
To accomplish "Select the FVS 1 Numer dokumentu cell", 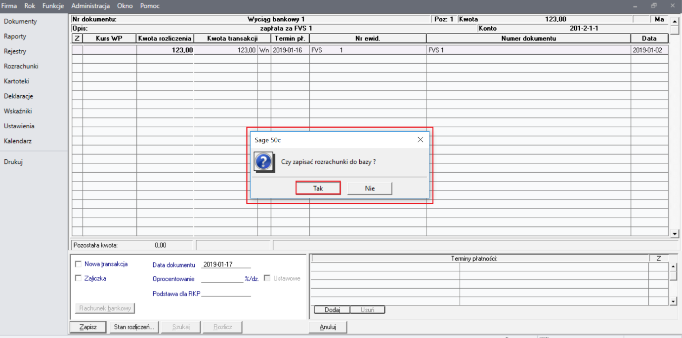I will point(528,50).
